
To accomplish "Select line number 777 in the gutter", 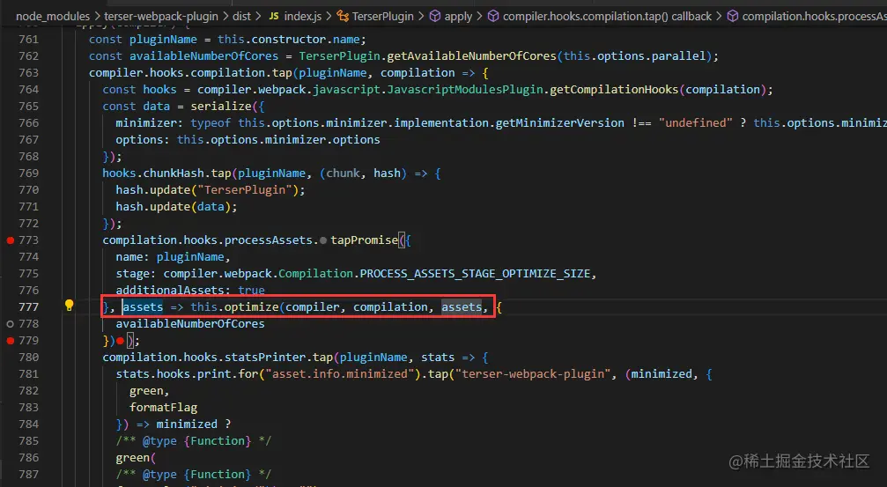I will coord(28,307).
